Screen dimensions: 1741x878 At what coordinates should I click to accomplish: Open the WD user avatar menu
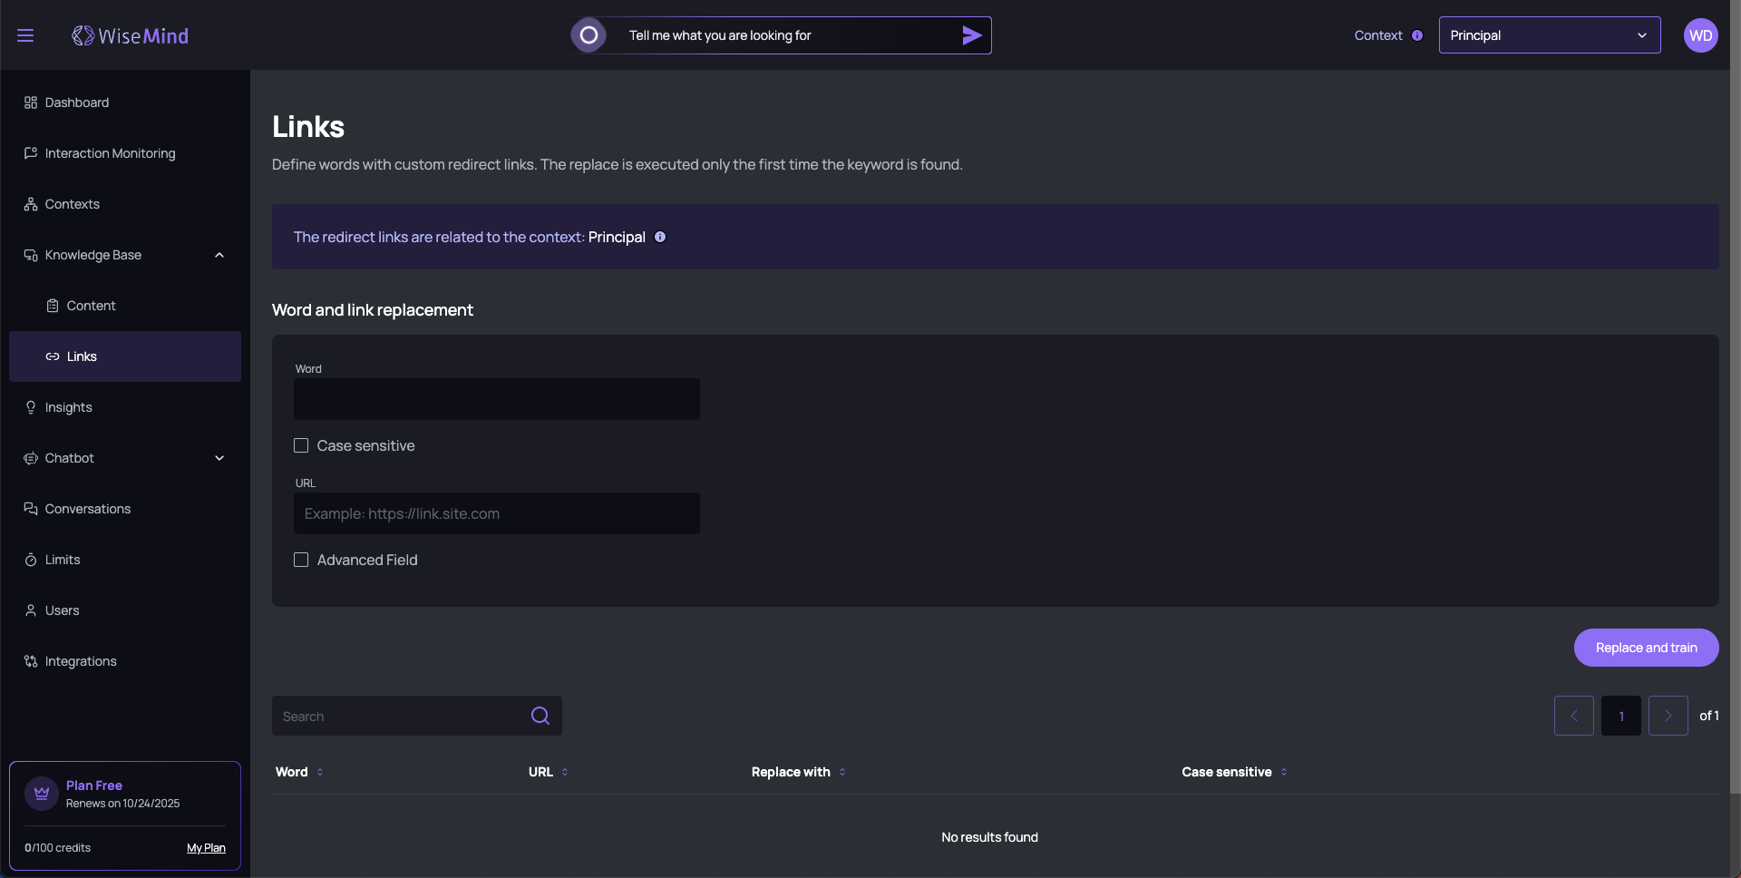coord(1700,35)
